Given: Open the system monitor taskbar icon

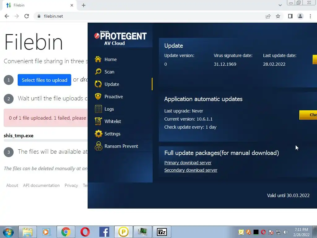Looking at the screenshot, I should pyautogui.click(x=142, y=232).
